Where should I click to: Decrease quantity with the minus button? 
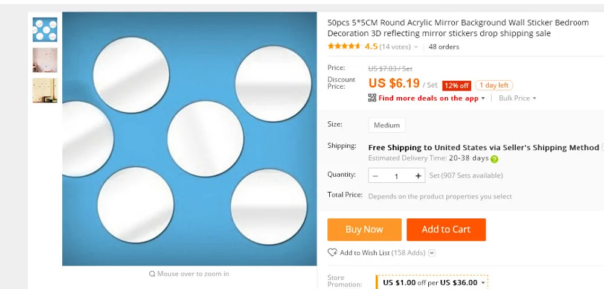click(x=376, y=176)
